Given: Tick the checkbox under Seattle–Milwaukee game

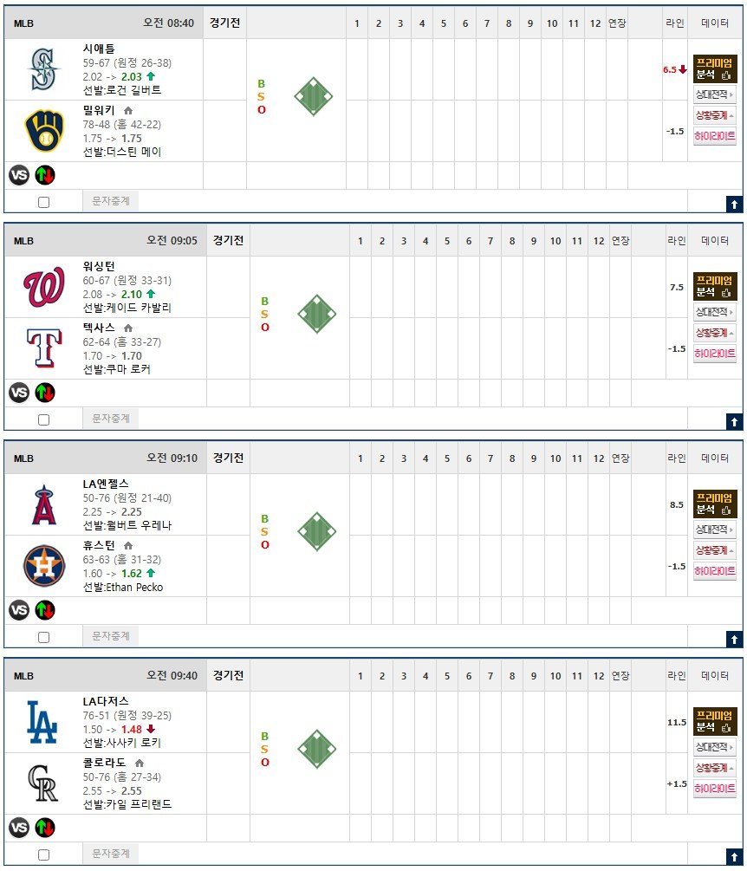Looking at the screenshot, I should tap(44, 202).
